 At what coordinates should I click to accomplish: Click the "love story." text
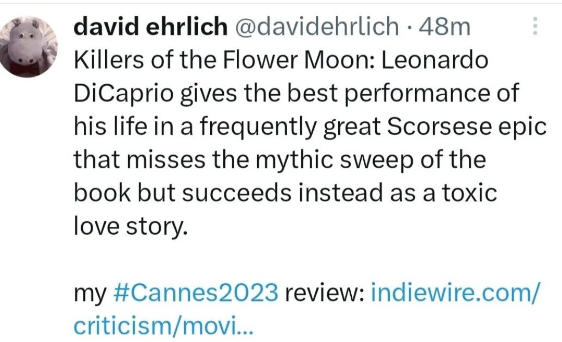(x=129, y=227)
